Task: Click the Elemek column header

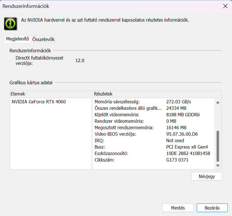Action: point(51,94)
